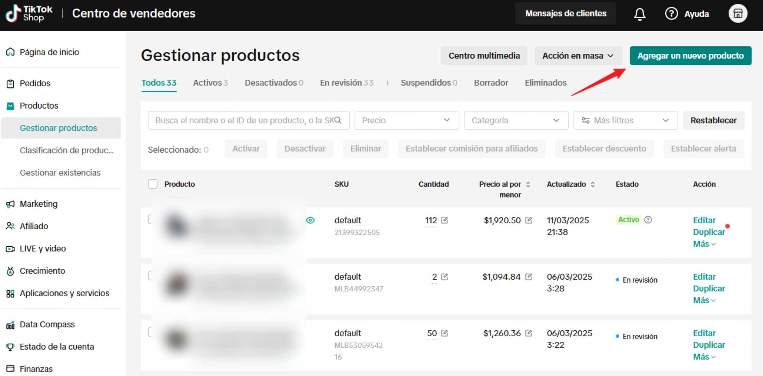Open the notifications bell
Viewport: 763px width, 376px height.
tap(640, 14)
